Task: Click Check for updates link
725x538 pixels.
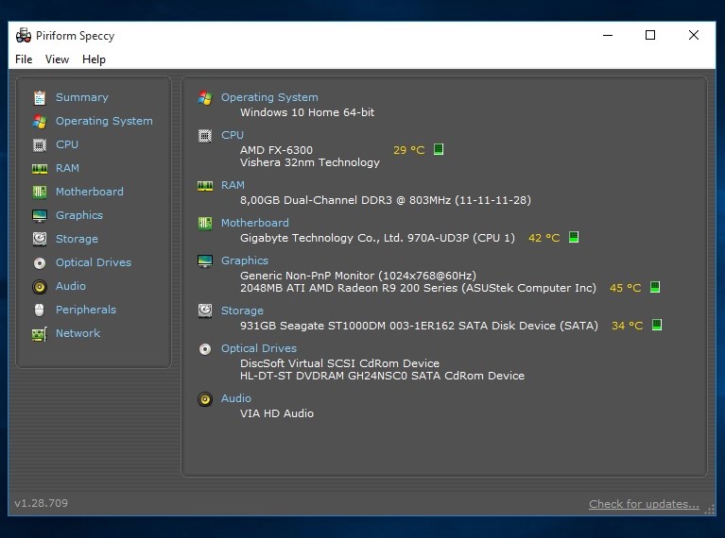Action: click(x=644, y=504)
